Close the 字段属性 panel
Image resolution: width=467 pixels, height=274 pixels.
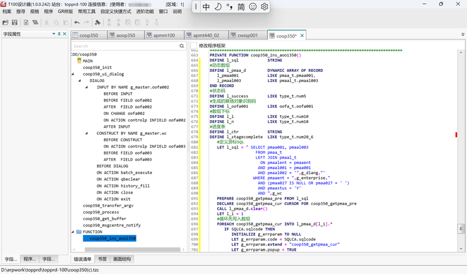[65, 34]
